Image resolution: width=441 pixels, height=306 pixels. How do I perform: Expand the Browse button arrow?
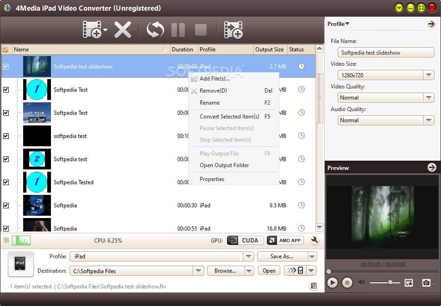pos(249,271)
